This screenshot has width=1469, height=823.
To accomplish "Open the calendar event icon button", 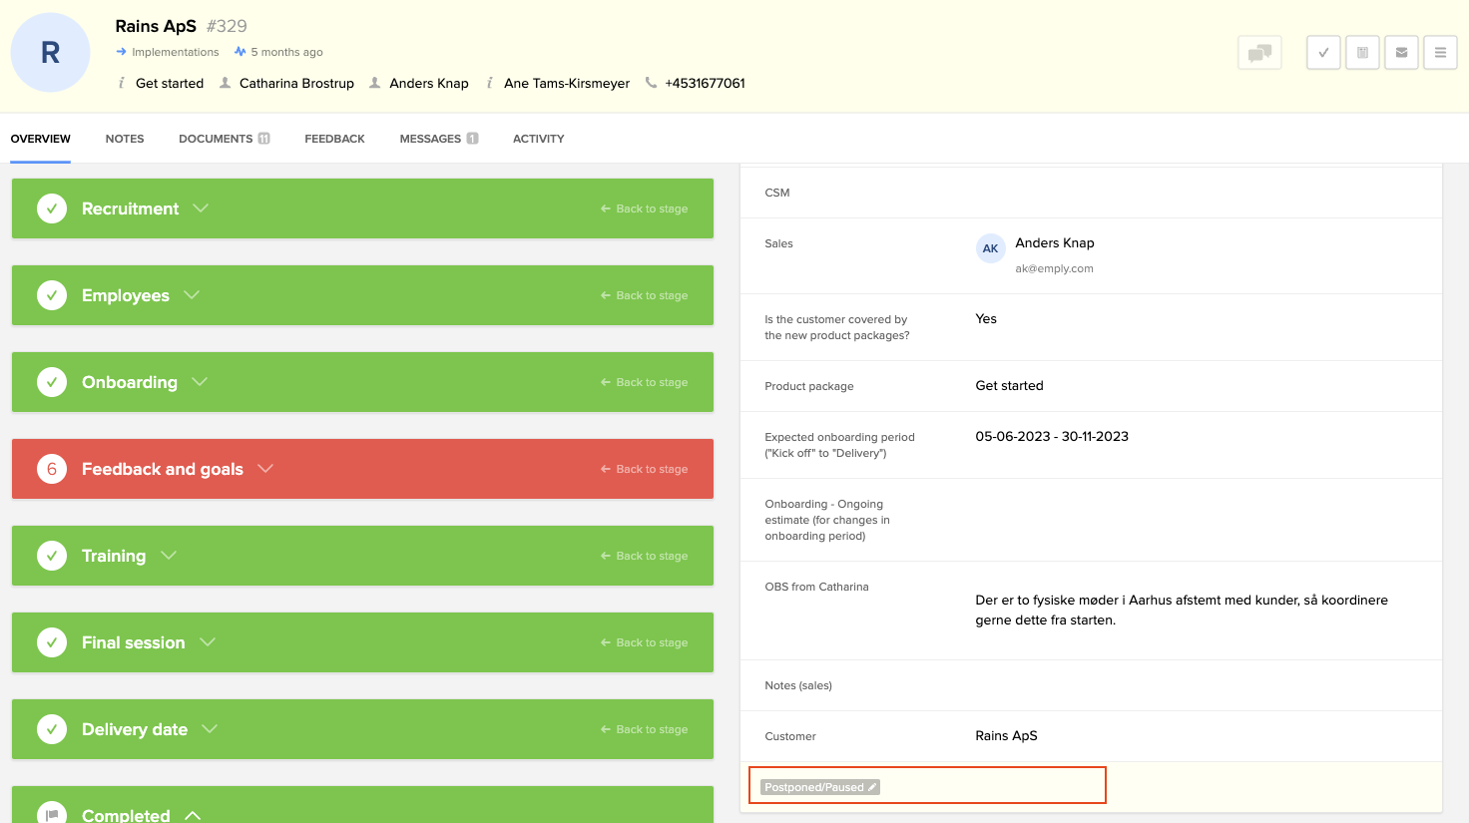I will click(1362, 53).
